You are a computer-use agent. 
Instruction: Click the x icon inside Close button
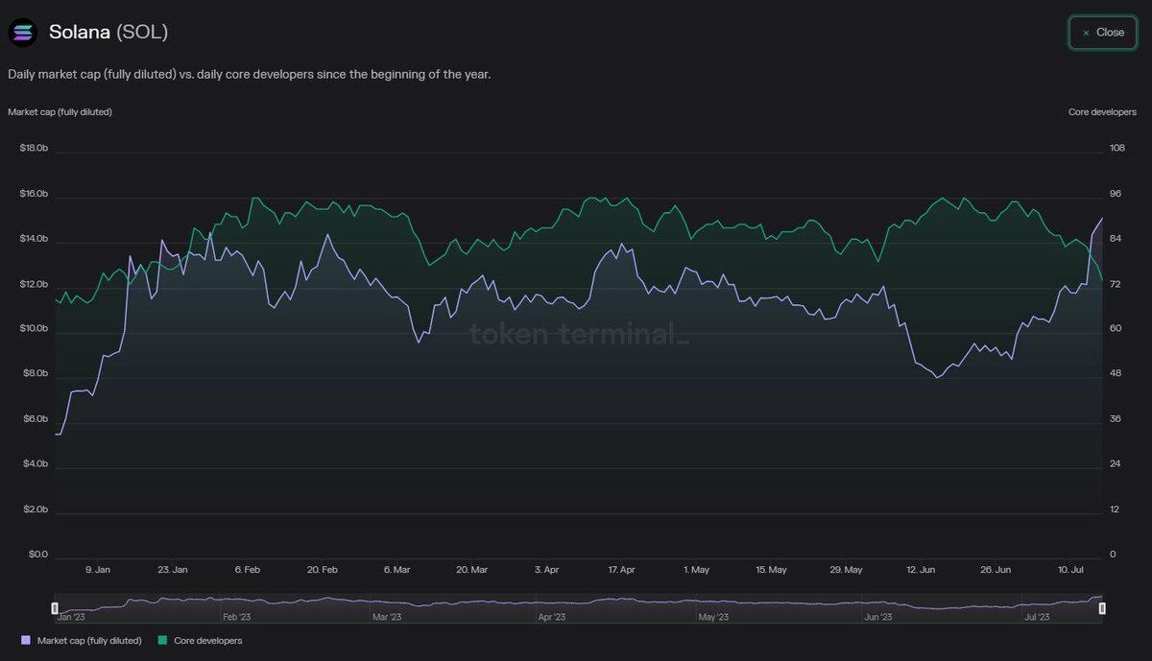pyautogui.click(x=1086, y=33)
